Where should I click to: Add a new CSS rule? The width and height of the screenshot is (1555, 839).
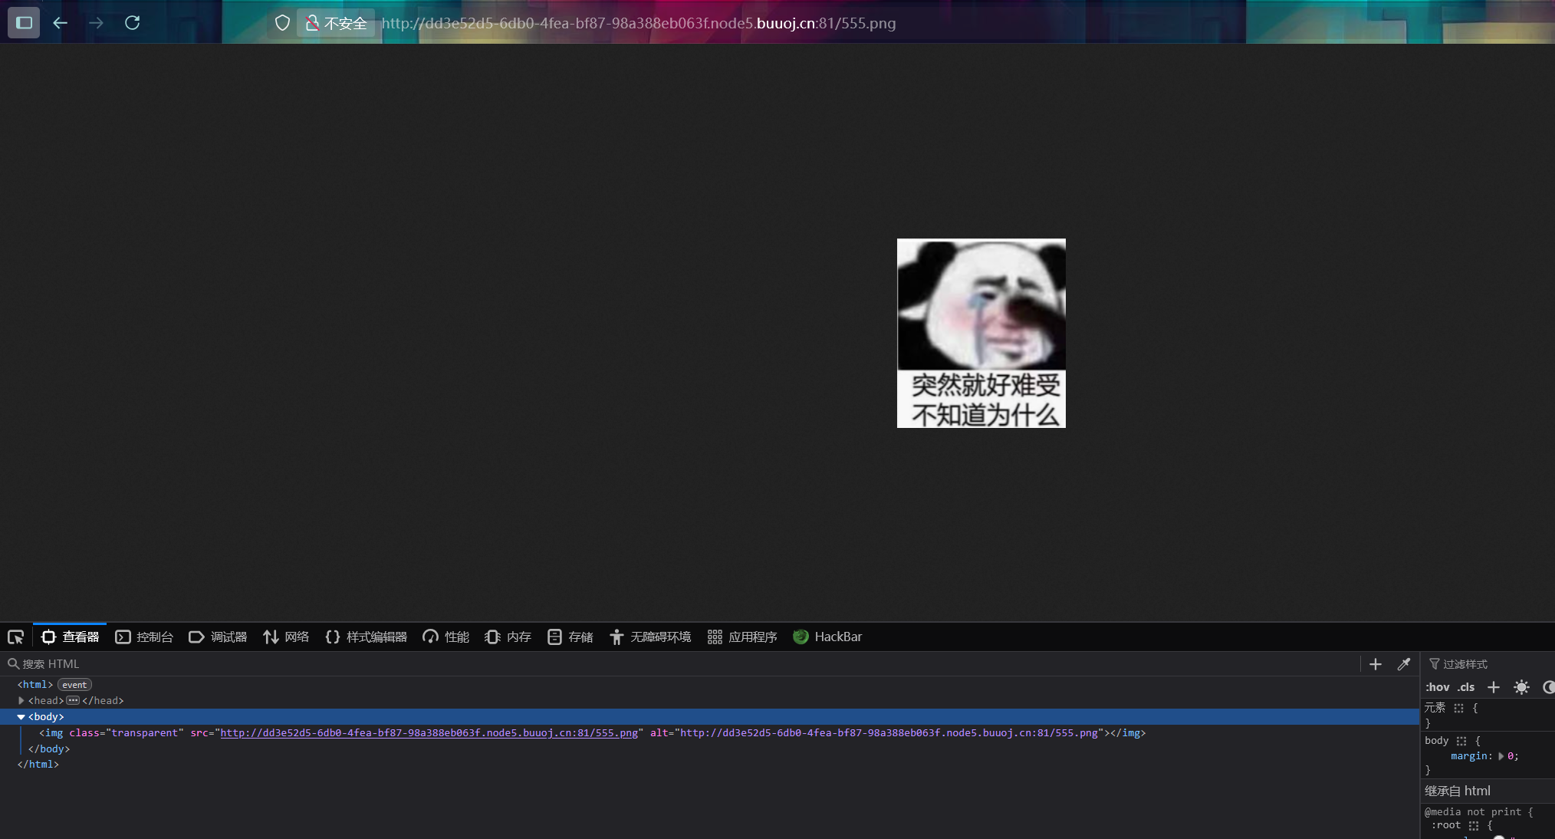[x=1494, y=687]
